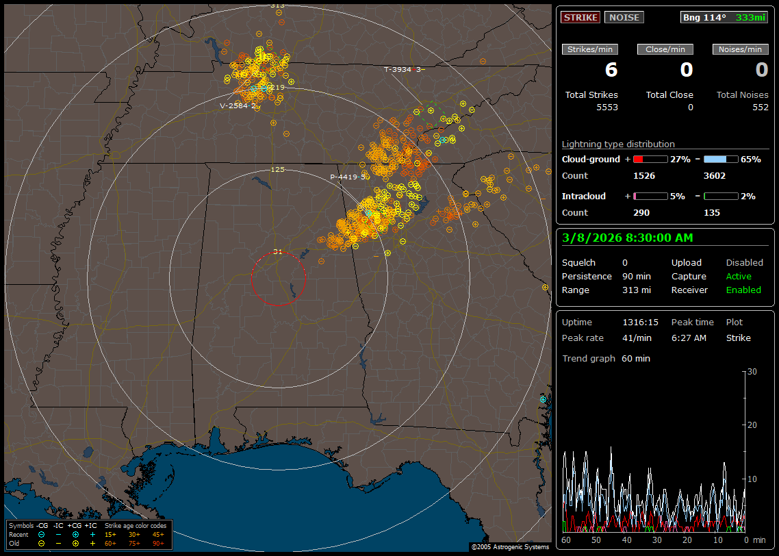The width and height of the screenshot is (779, 556).
Task: Click the Close/min label button
Action: click(x=665, y=49)
